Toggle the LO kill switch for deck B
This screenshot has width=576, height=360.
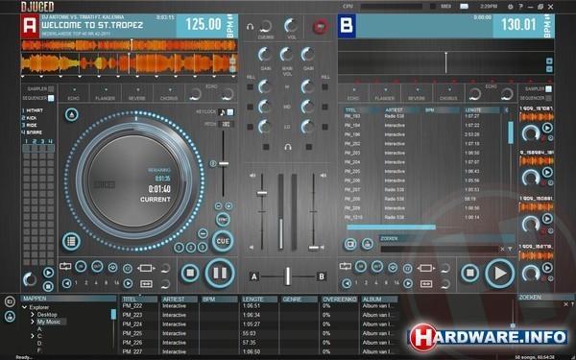[x=325, y=127]
